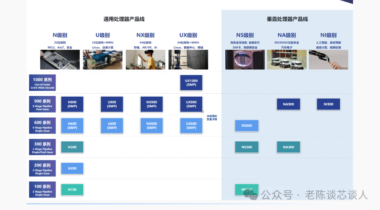380x210 pixels.
Task: Open the UX600 (SMP) tile
Action: click(x=191, y=126)
